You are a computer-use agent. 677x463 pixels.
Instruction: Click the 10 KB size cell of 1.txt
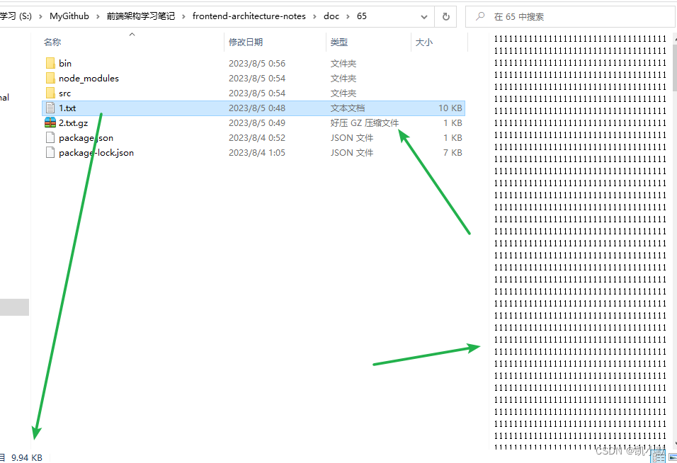point(450,108)
